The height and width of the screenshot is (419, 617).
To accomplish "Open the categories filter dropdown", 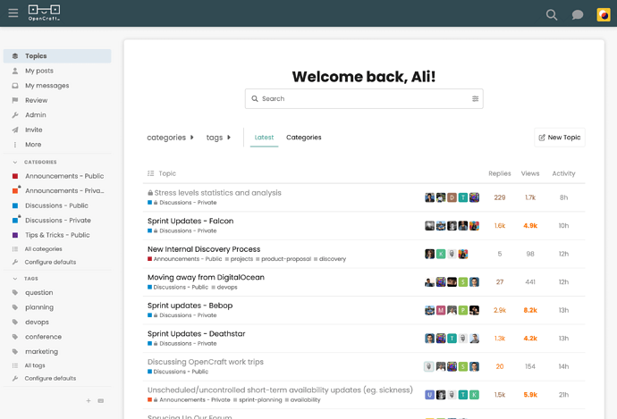I will point(171,138).
